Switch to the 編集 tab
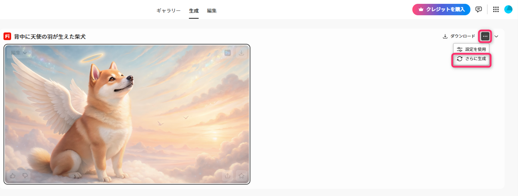Screen dimensions: 518x196 212,10
